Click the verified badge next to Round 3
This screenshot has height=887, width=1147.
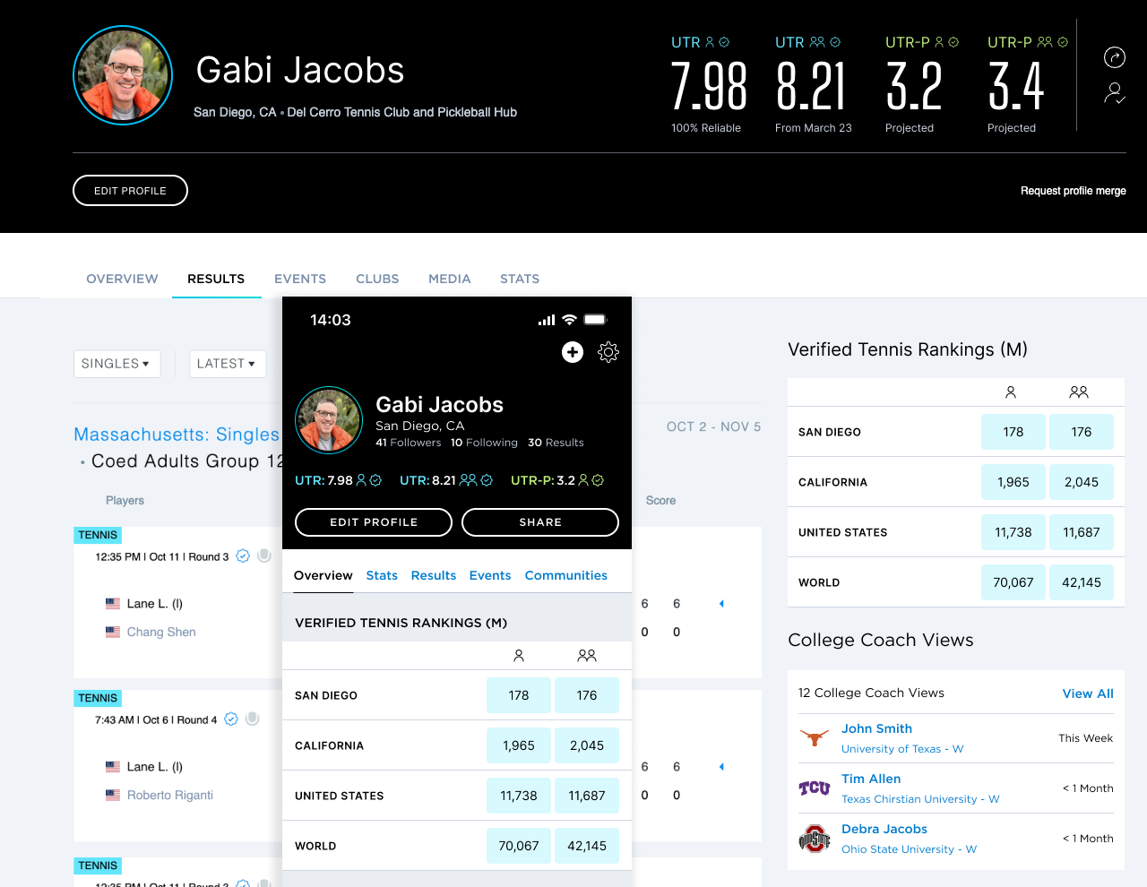coord(243,556)
